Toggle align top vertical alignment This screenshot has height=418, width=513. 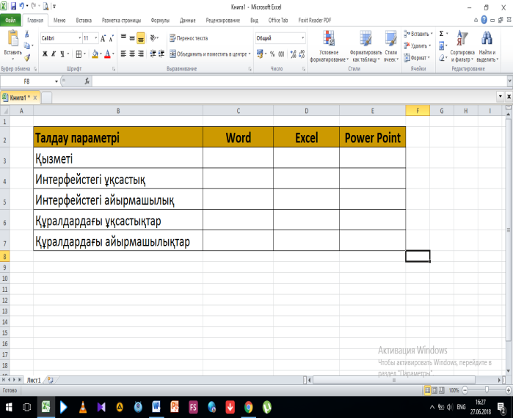tap(123, 38)
